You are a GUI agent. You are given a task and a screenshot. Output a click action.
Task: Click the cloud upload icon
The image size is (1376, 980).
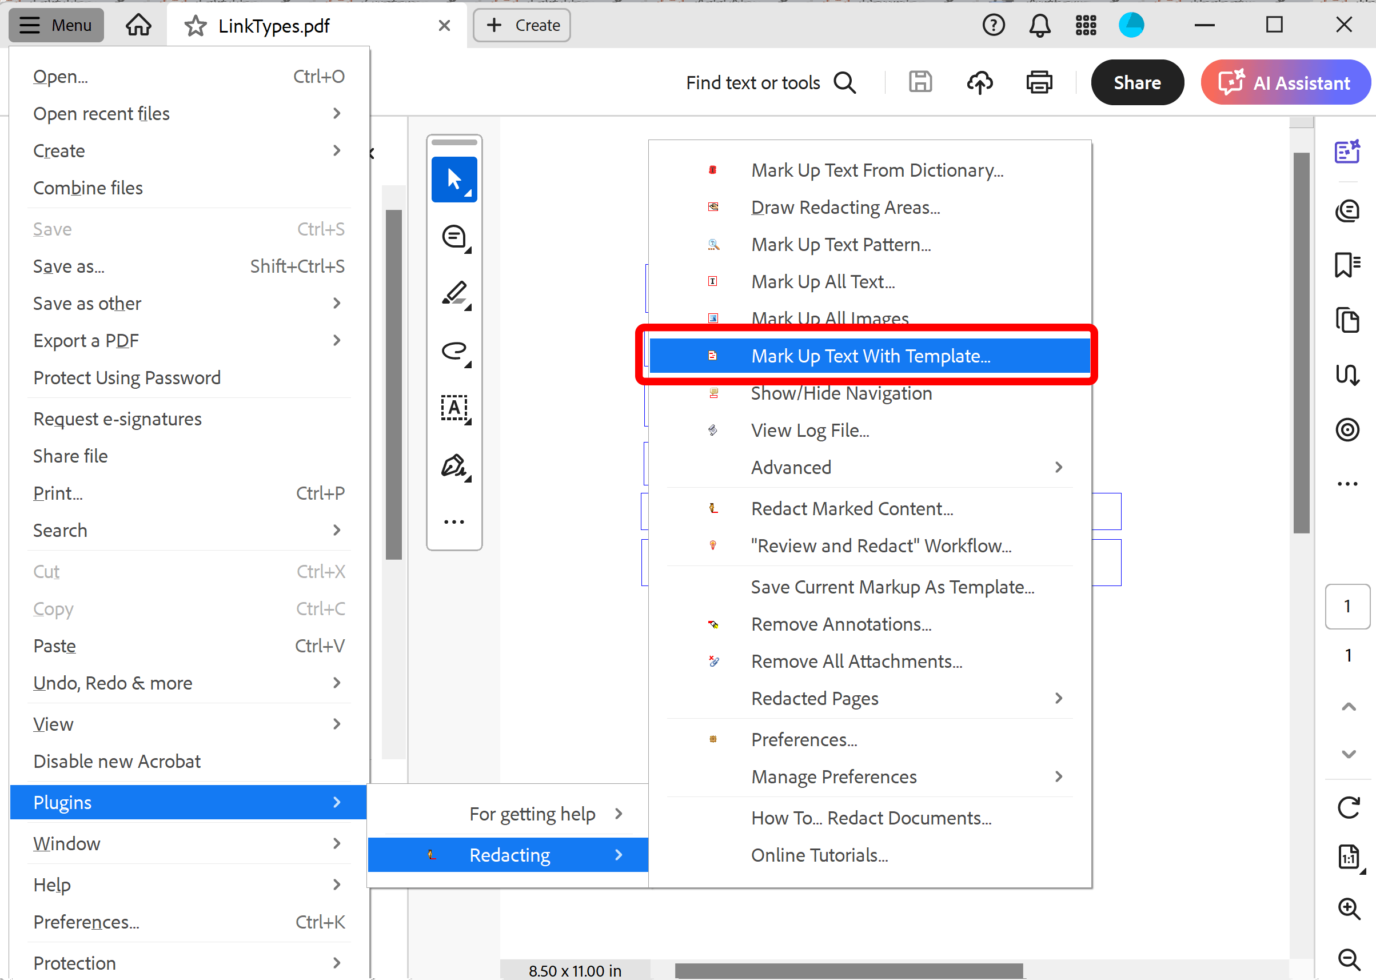point(980,82)
